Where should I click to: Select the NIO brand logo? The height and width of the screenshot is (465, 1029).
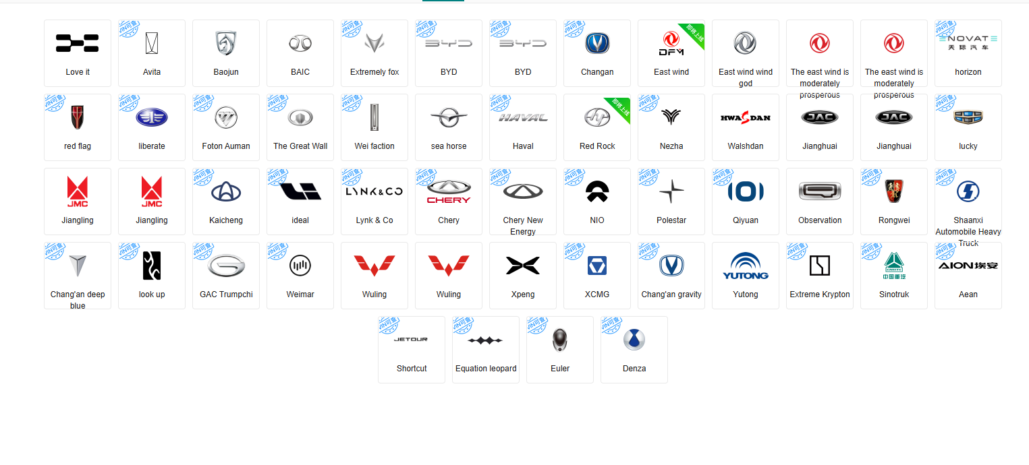tap(597, 191)
